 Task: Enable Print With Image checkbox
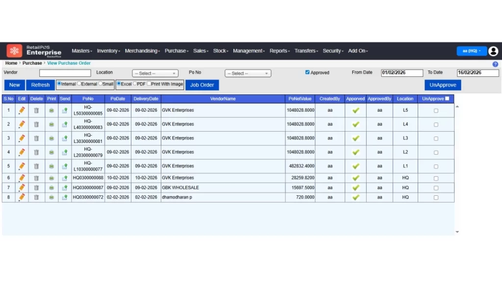pos(149,84)
